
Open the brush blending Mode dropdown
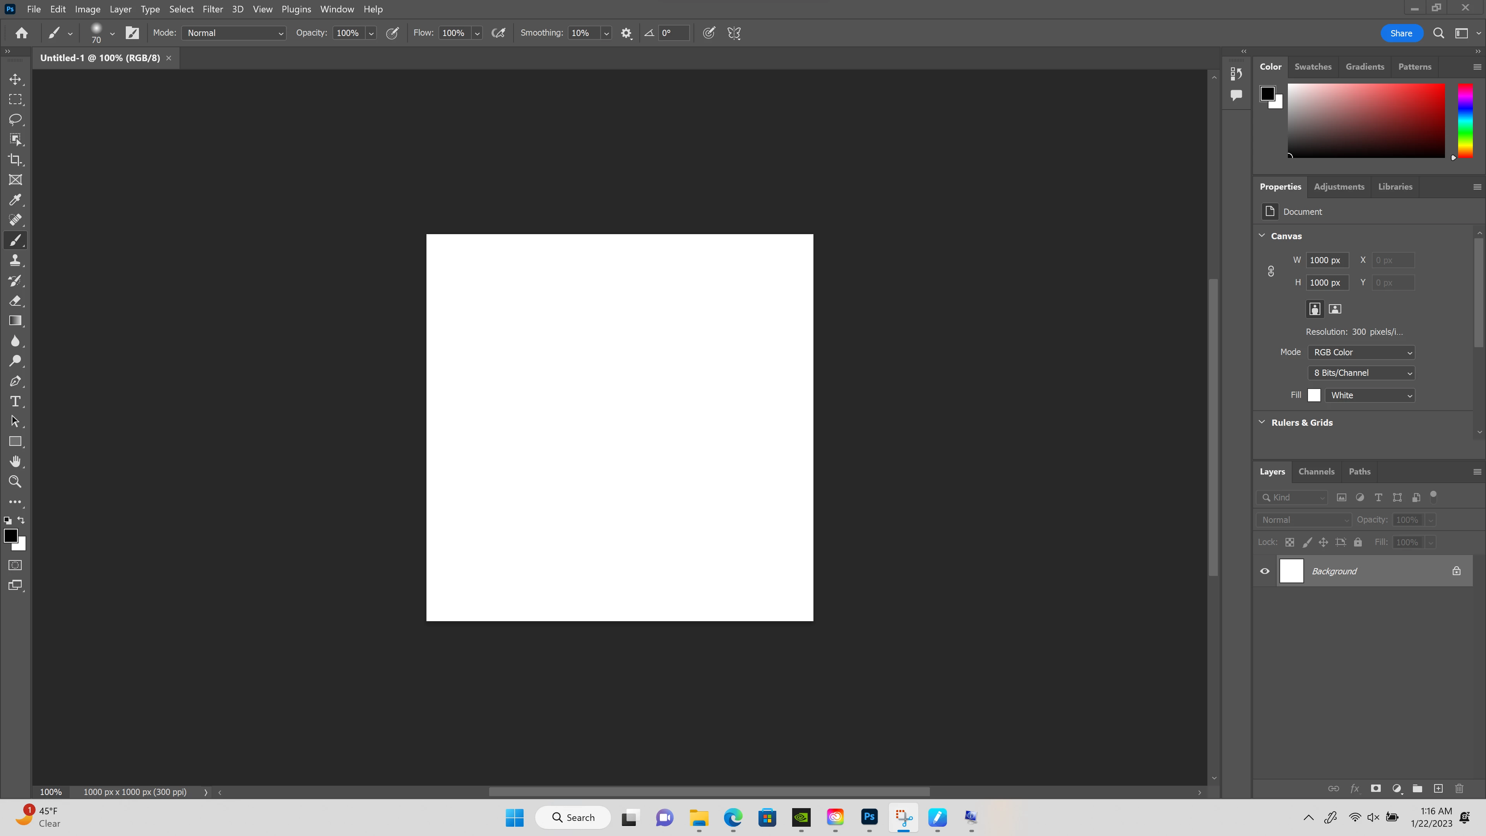(234, 33)
